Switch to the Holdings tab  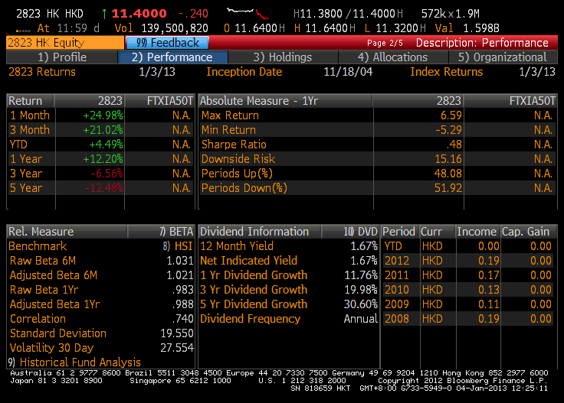[x=283, y=57]
